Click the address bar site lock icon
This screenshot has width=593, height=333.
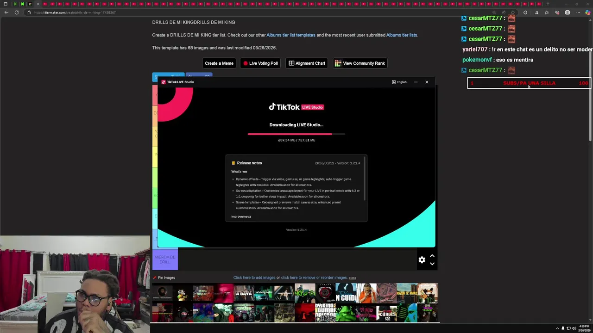coord(29,12)
